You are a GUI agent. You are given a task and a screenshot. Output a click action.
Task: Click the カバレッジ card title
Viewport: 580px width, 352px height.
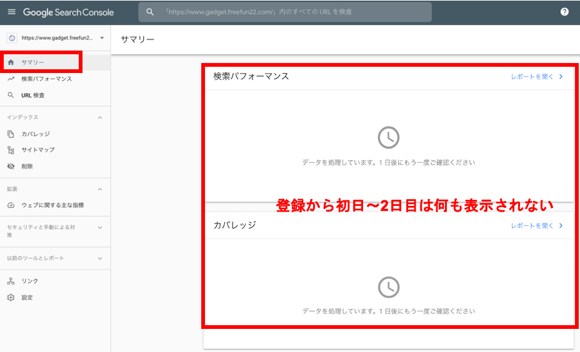pos(234,225)
